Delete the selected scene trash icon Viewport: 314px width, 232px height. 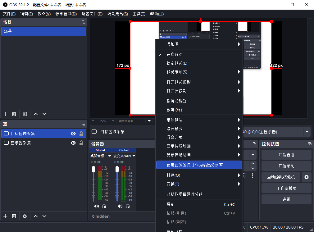click(x=14, y=114)
